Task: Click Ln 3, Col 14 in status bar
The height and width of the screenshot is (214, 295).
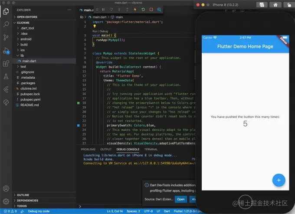Action: tap(115, 211)
